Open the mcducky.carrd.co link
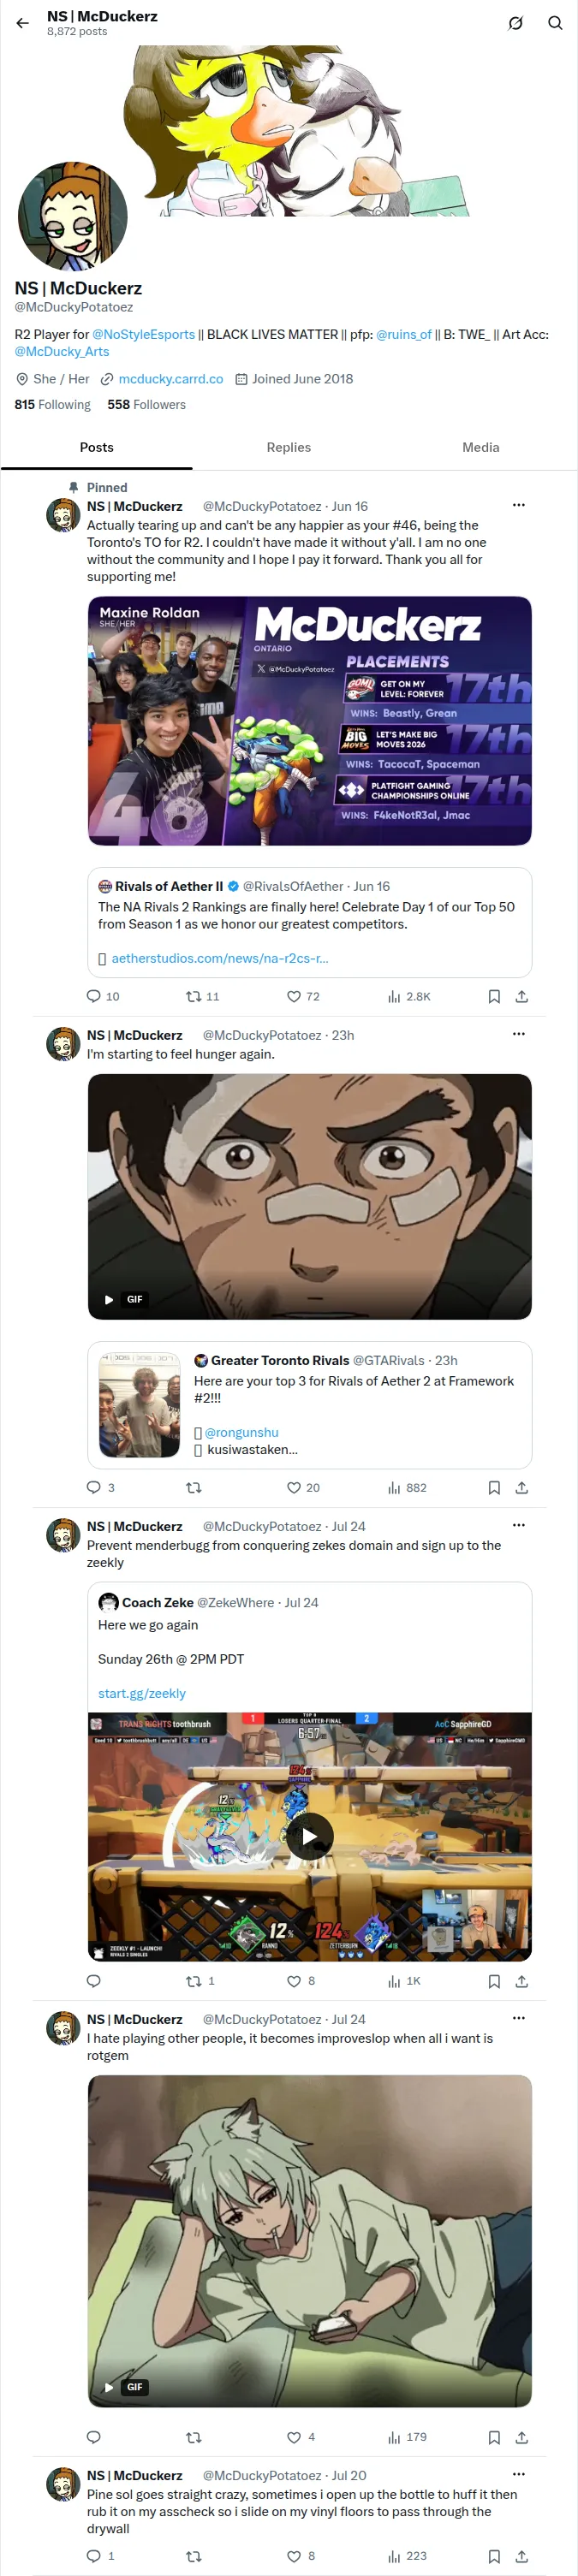578x2576 pixels. pyautogui.click(x=171, y=379)
